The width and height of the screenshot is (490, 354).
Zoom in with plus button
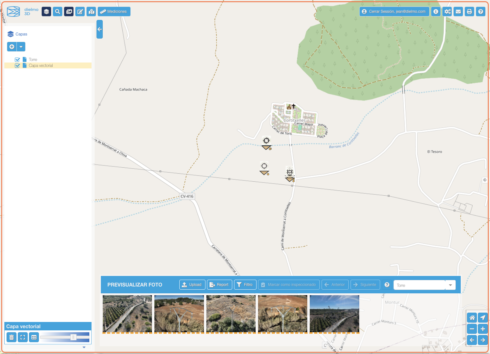483,329
